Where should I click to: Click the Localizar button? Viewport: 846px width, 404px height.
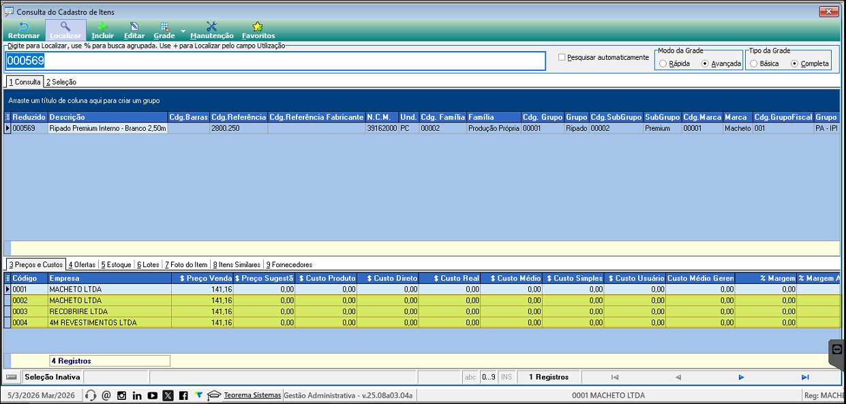pos(65,30)
